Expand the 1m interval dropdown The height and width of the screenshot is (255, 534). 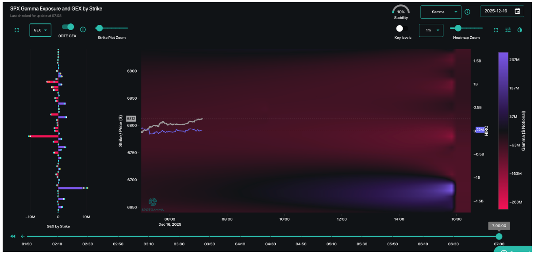click(x=431, y=30)
